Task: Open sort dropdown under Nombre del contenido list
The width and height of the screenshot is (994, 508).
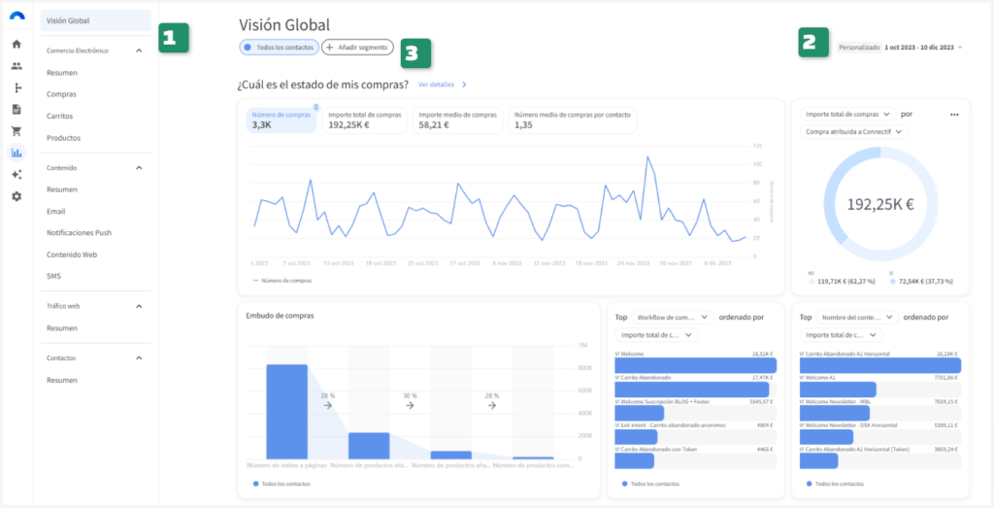Action: [x=842, y=335]
